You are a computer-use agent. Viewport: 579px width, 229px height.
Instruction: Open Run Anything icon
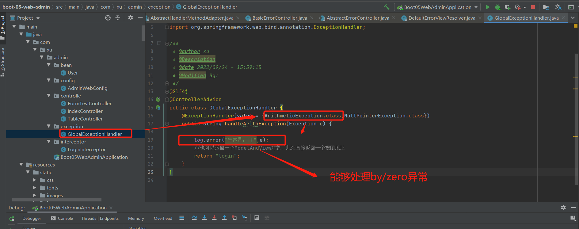(571, 7)
